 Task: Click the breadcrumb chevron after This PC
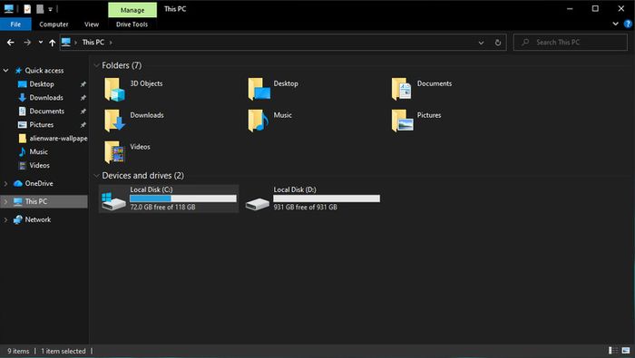tap(111, 43)
